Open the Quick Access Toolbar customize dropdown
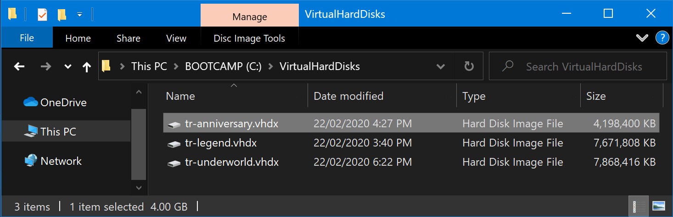This screenshot has height=217, width=673. 79,15
